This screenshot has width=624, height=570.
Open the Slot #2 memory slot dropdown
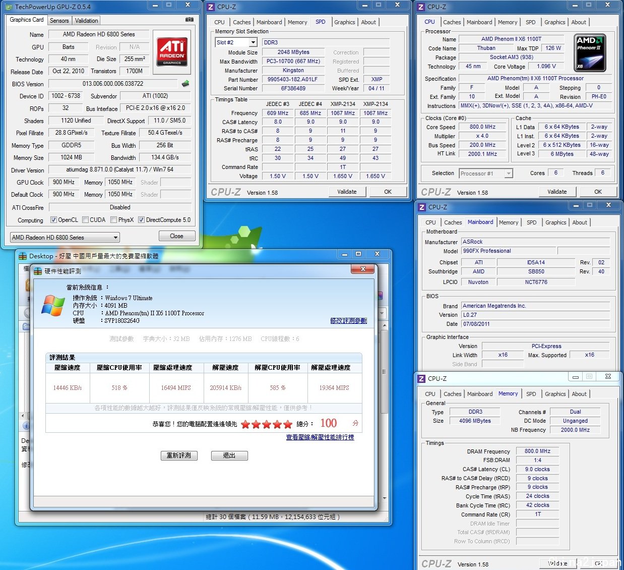[x=236, y=42]
